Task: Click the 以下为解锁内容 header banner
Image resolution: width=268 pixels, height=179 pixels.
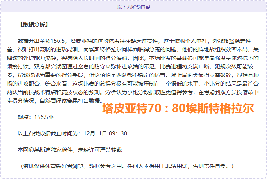Action: pyautogui.click(x=134, y=7)
